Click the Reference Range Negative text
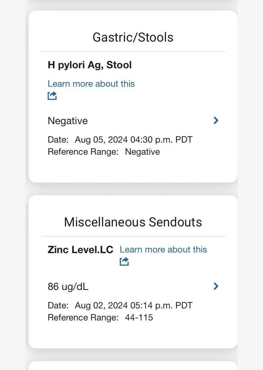Viewport: 263px width, 370px height. coord(104,152)
